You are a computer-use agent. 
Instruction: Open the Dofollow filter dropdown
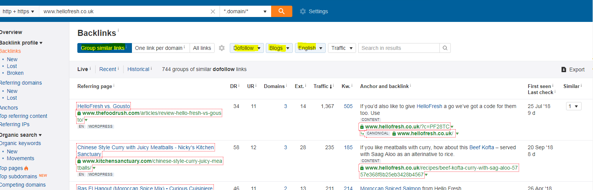point(247,48)
